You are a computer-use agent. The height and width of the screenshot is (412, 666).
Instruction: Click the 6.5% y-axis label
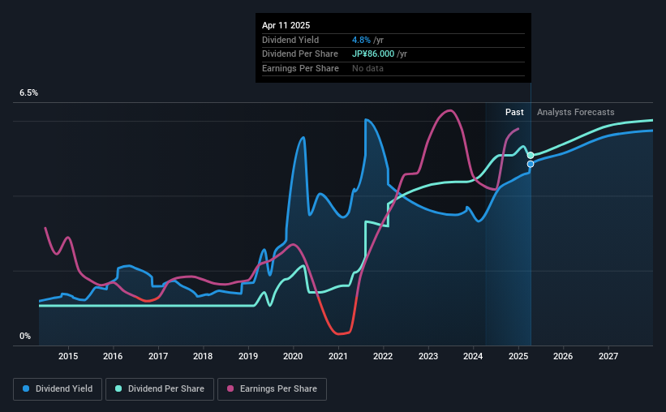pos(28,92)
